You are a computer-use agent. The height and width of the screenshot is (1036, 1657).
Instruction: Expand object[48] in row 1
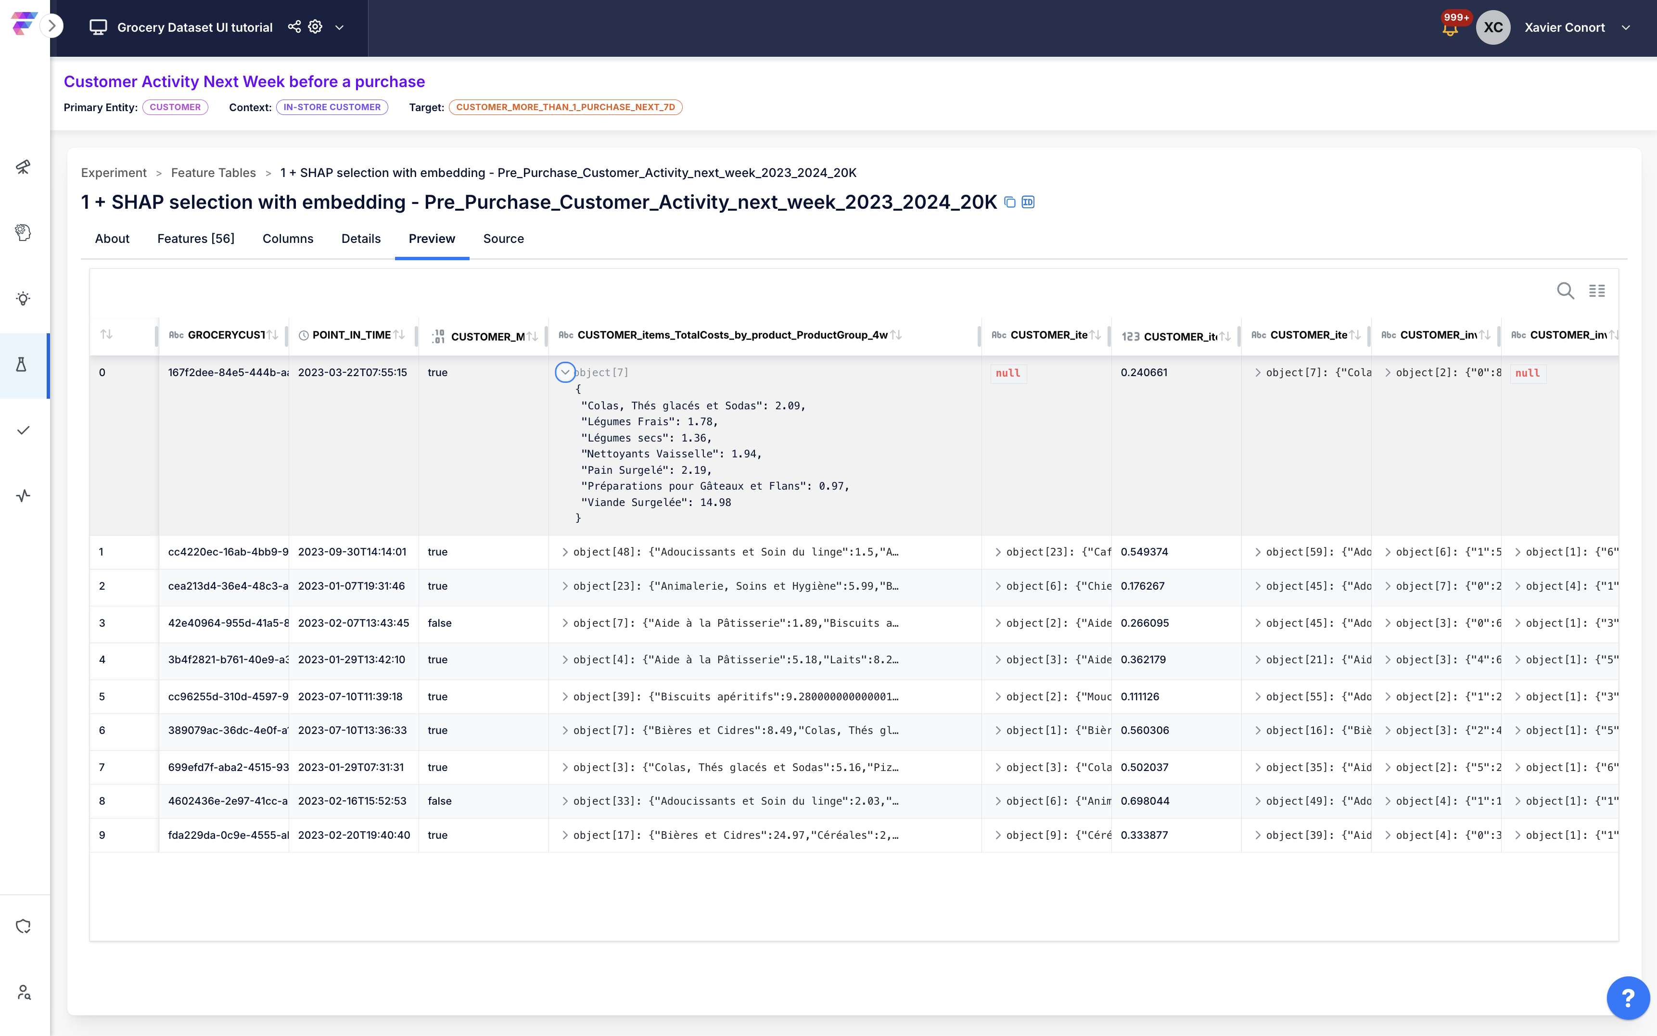pyautogui.click(x=565, y=552)
